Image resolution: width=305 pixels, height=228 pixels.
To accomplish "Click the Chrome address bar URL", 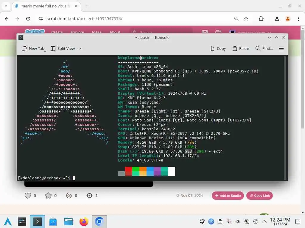I will click(84, 19).
